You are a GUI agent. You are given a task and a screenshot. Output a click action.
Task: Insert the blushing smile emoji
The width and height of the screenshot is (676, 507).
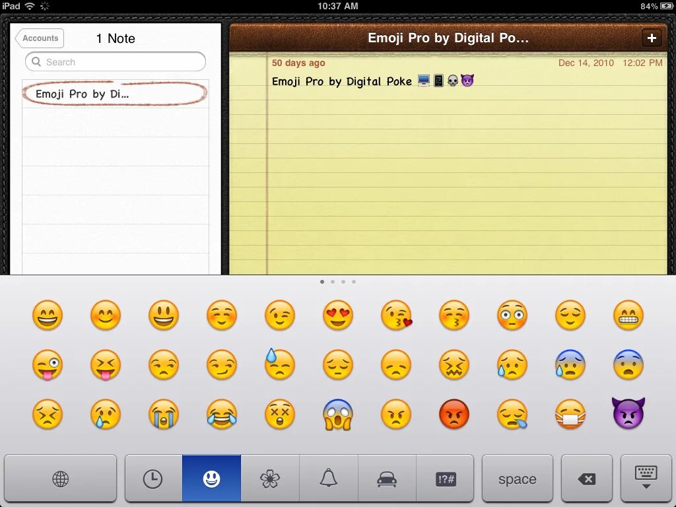pos(106,315)
